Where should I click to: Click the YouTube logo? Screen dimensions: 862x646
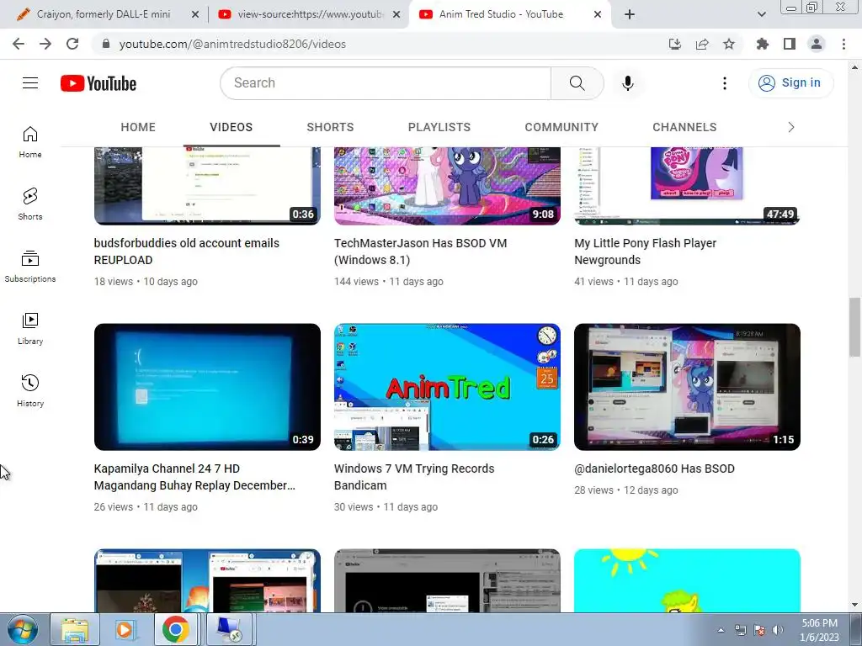(98, 83)
